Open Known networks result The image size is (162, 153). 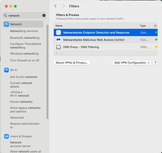coord(21,102)
